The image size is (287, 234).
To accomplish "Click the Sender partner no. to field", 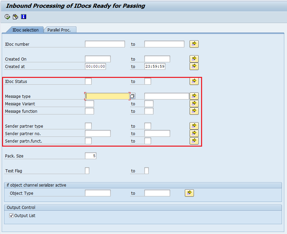I will pos(157,133).
